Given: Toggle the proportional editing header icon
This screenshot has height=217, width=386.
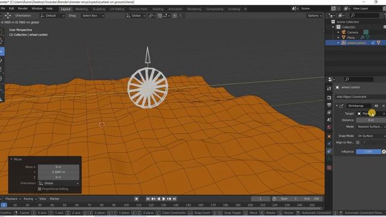Looking at the screenshot, I should pyautogui.click(x=174, y=16).
